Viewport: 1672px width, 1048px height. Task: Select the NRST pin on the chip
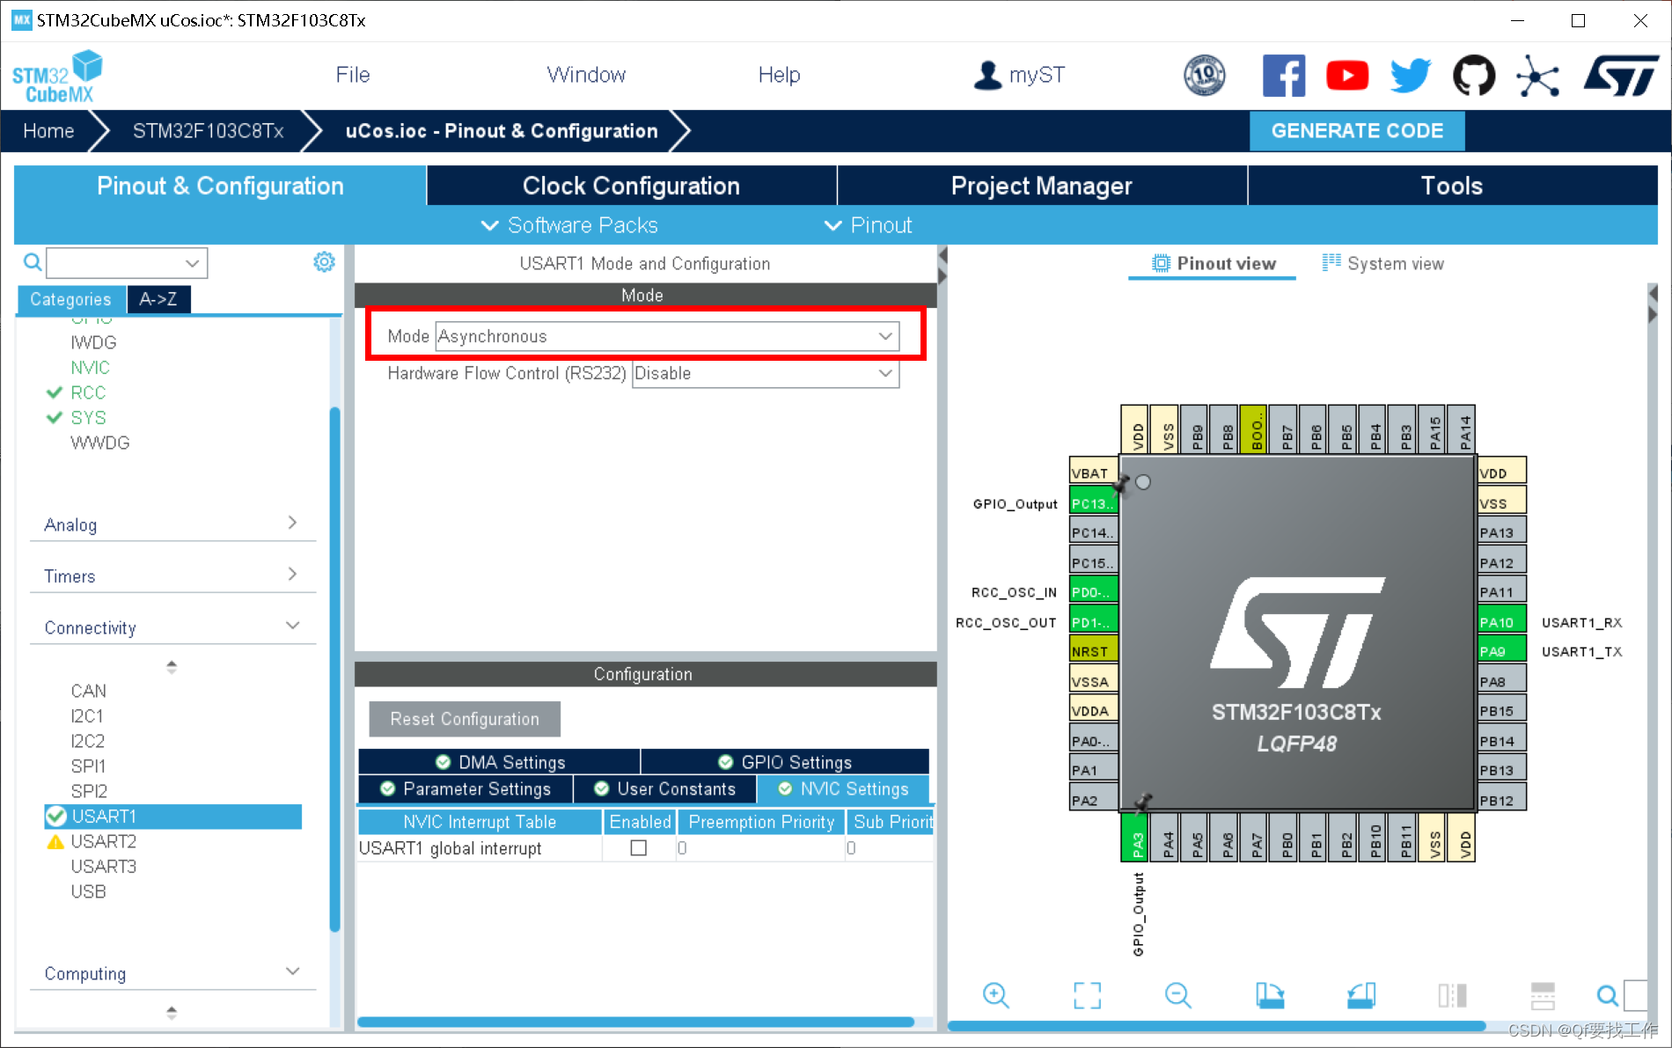point(1093,651)
